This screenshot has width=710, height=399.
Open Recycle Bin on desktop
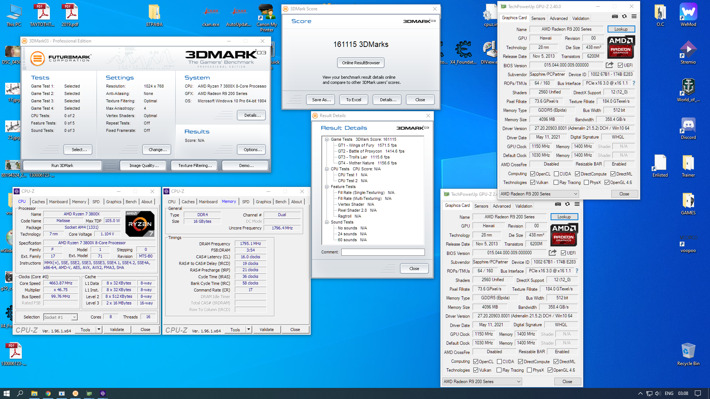point(688,354)
